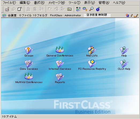Open the メッセージ(M) menu
140x119 pixels.
point(56,3)
